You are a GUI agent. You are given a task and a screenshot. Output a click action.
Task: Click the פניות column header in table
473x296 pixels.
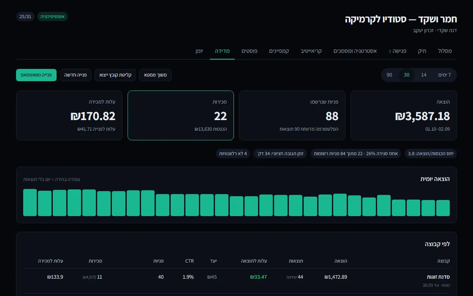point(158,261)
